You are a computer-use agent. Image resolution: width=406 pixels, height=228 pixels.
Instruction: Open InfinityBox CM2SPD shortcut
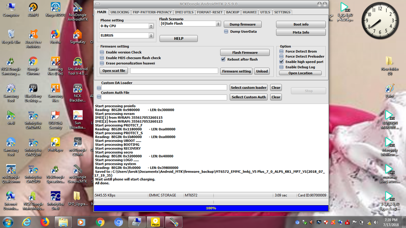[x=33, y=174]
